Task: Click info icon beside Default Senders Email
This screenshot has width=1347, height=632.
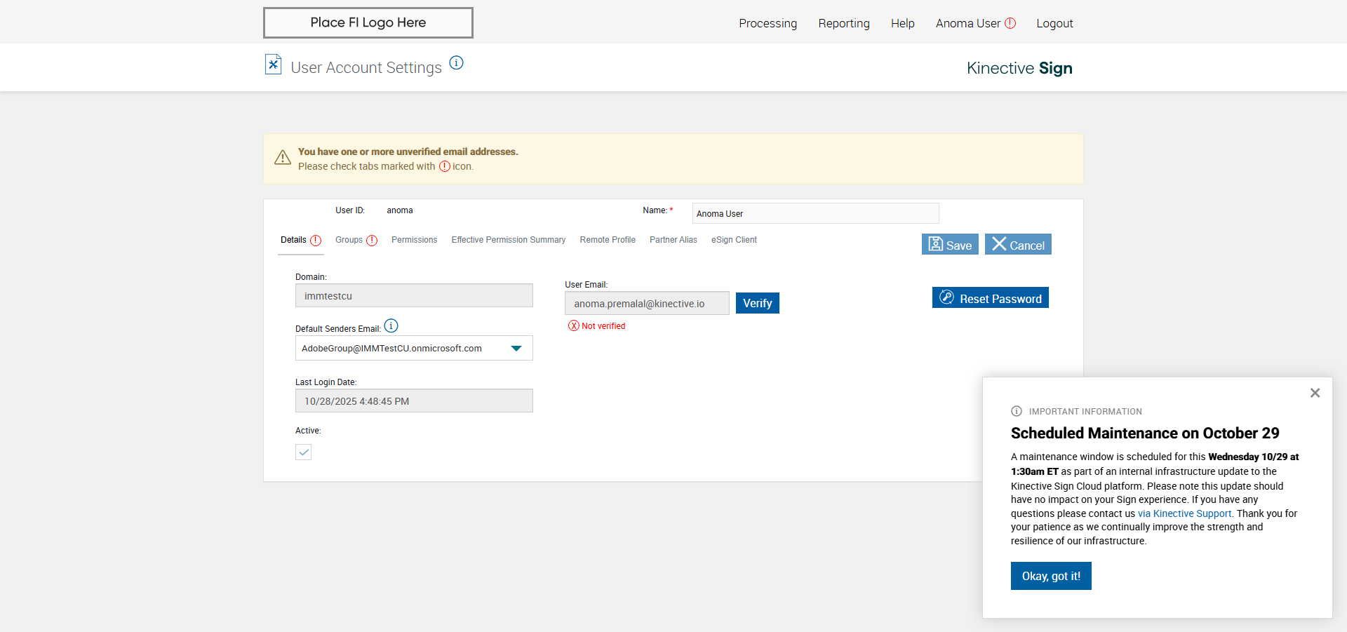Action: click(391, 325)
